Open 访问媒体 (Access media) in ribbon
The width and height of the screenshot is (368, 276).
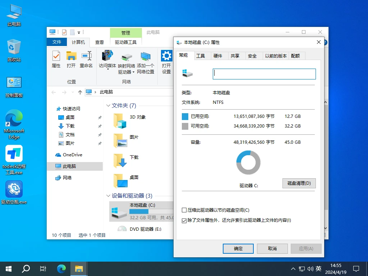[x=107, y=59]
